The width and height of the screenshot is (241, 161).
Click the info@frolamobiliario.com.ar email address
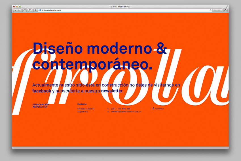[126, 112]
